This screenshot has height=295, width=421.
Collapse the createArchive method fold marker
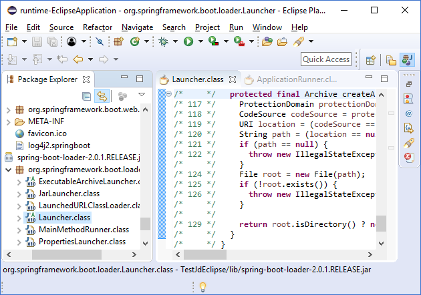(169, 94)
